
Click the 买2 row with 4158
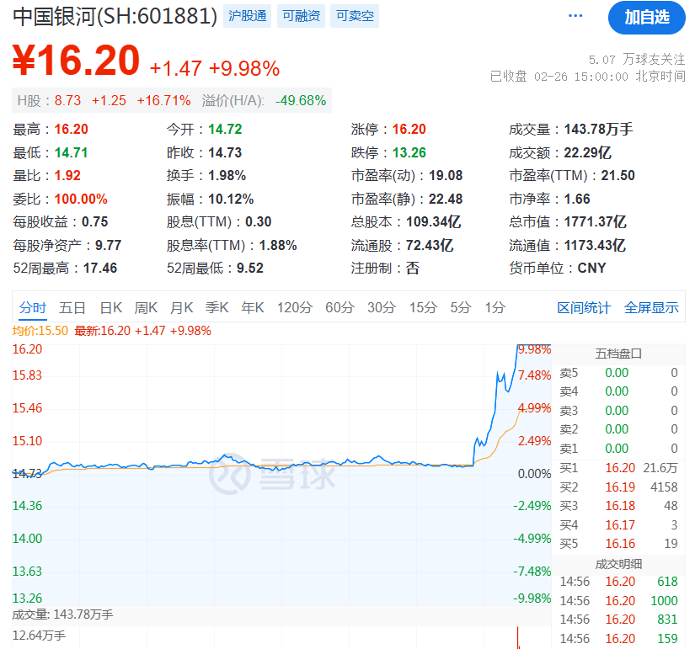619,487
